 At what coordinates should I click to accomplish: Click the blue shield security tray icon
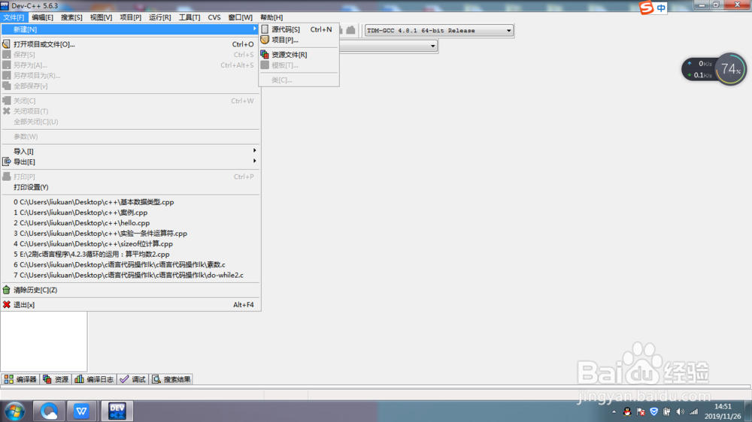pyautogui.click(x=653, y=411)
